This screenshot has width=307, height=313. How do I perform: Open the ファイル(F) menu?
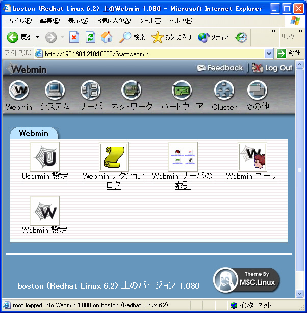(19, 21)
